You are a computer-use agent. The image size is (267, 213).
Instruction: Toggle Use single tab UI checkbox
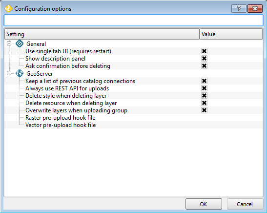tap(204, 51)
